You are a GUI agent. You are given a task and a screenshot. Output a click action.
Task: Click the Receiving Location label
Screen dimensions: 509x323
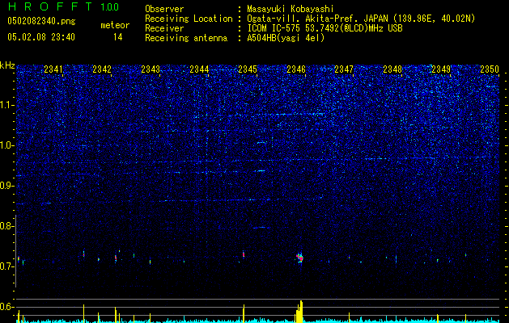click(189, 19)
